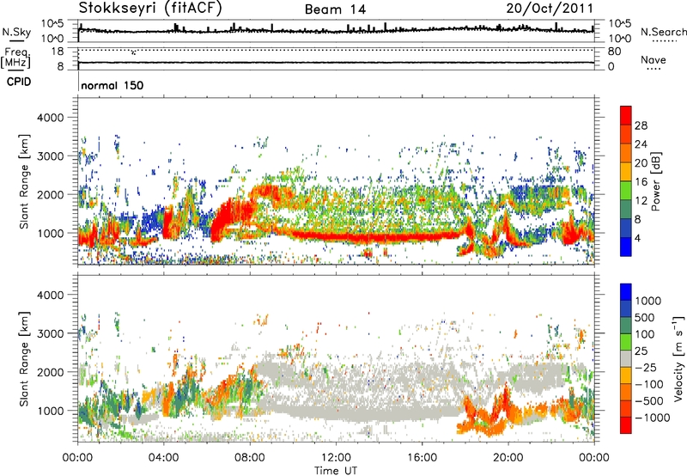Click the '08:00' time tick label

pyautogui.click(x=250, y=458)
